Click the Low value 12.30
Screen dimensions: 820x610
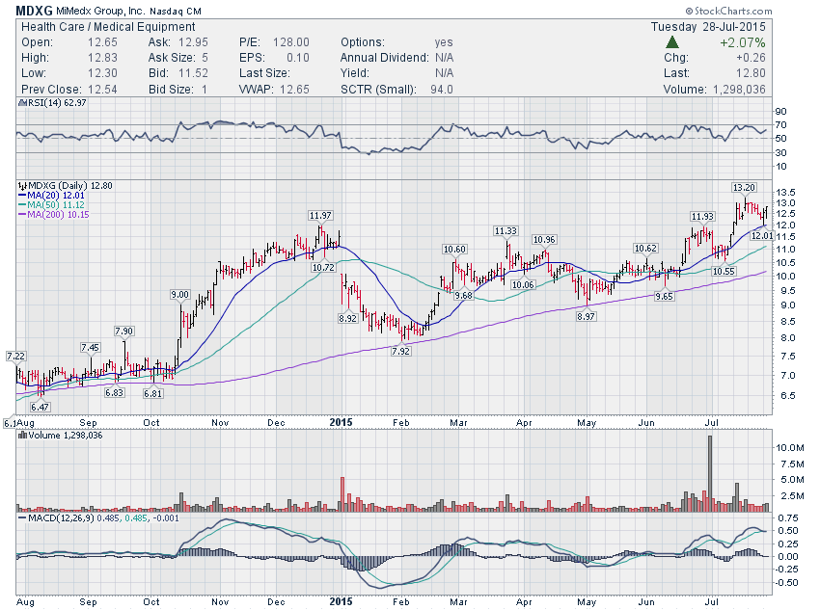coord(102,73)
